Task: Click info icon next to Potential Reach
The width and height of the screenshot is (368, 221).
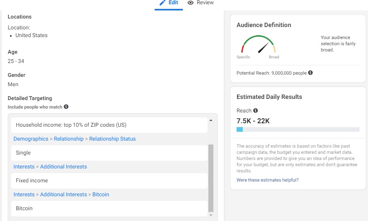Action: [x=310, y=73]
